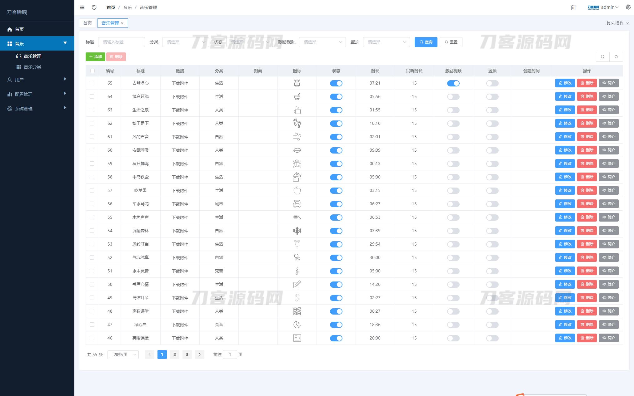This screenshot has width=634, height=396.
Task: Switch to the 首页 tab
Action: (x=87, y=23)
